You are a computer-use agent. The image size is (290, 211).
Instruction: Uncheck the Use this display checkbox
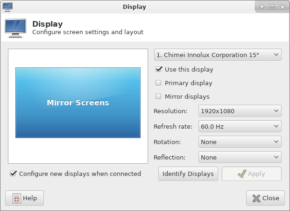click(x=159, y=69)
